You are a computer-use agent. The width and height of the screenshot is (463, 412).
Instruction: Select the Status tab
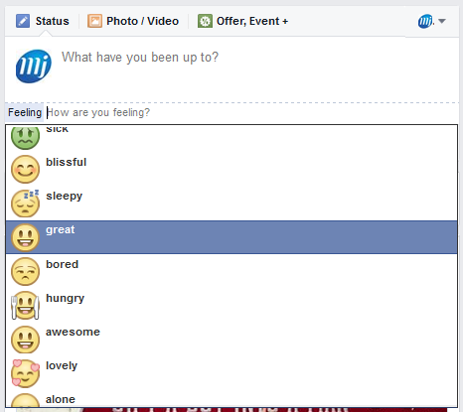pyautogui.click(x=43, y=21)
